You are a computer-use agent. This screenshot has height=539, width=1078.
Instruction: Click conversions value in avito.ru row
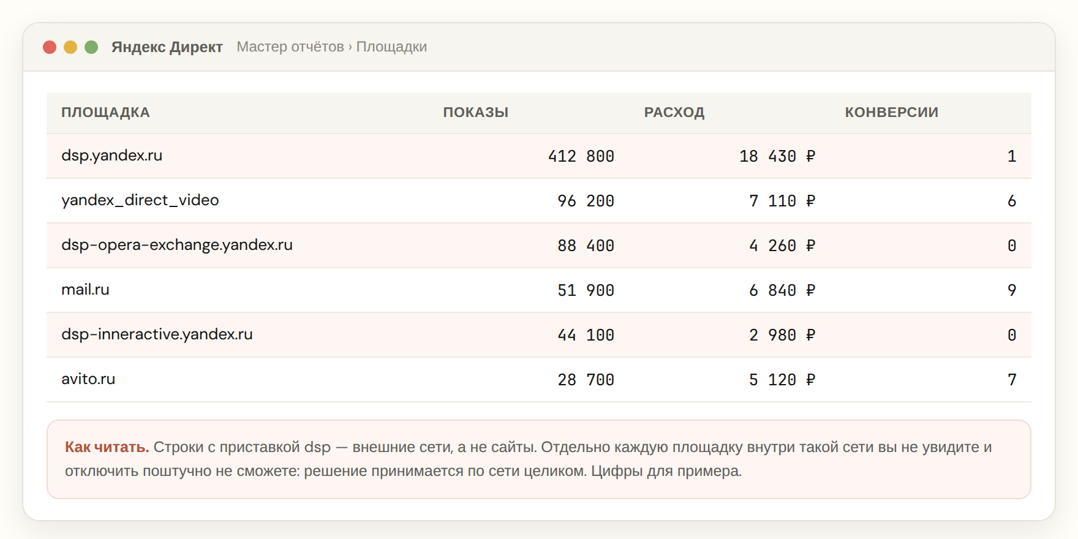1012,380
